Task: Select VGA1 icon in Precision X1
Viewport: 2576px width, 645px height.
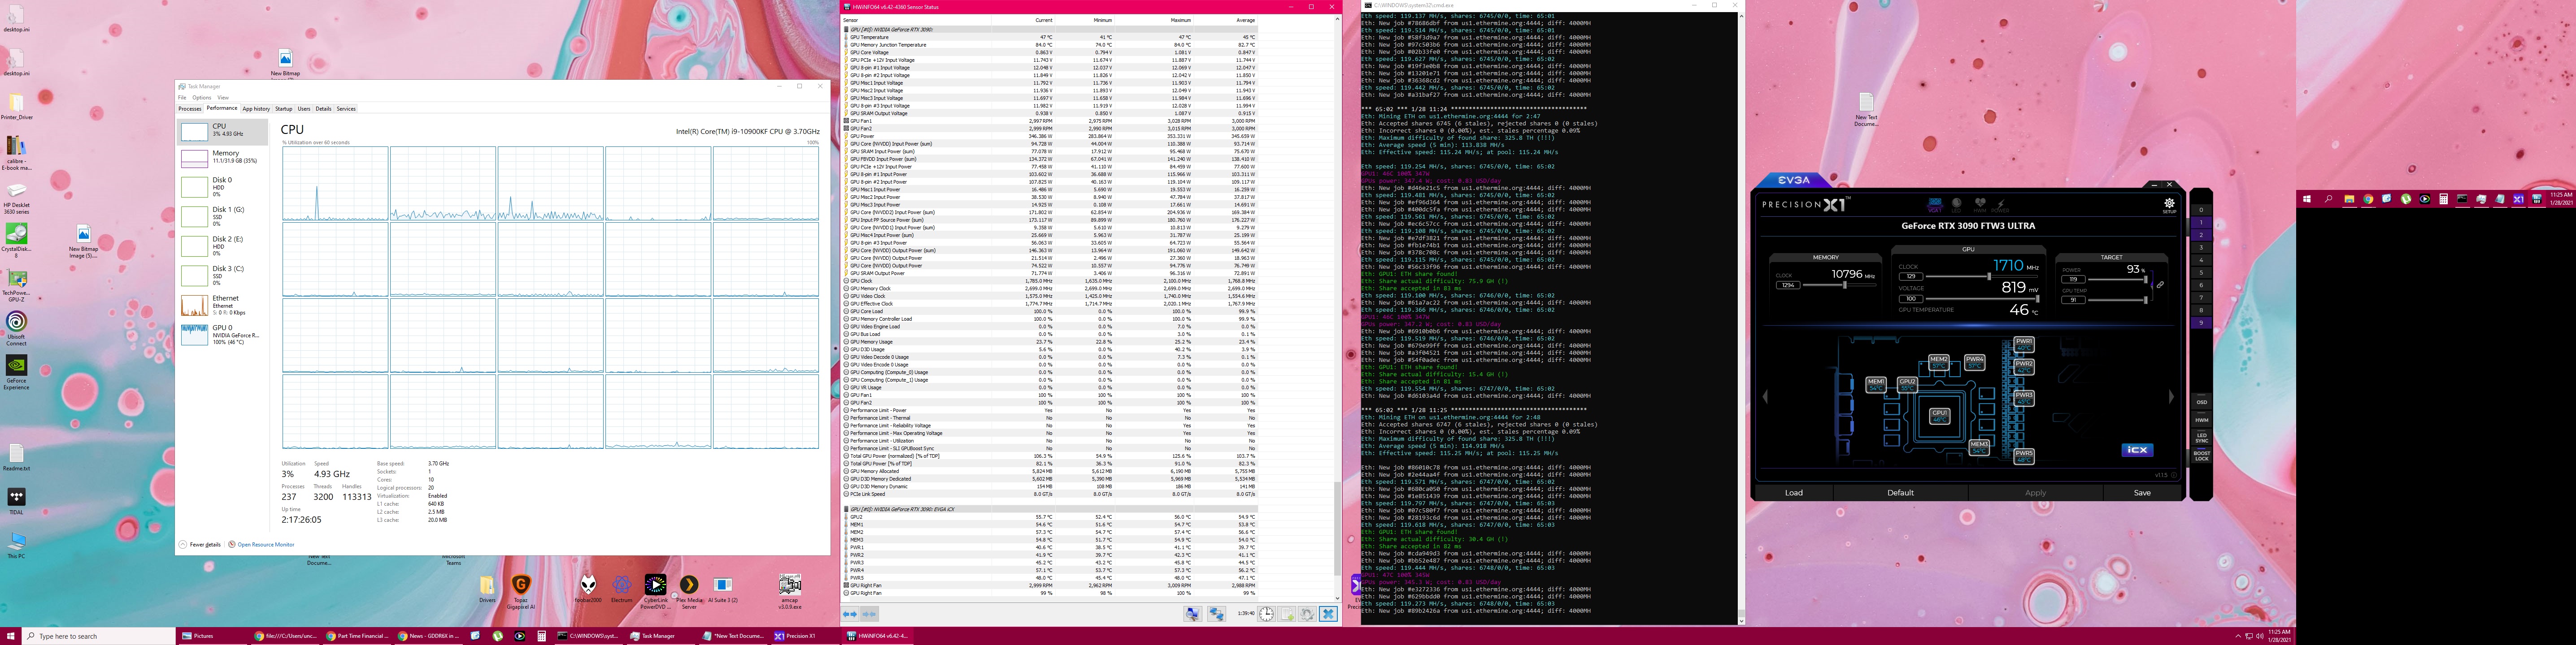Action: click(1935, 205)
